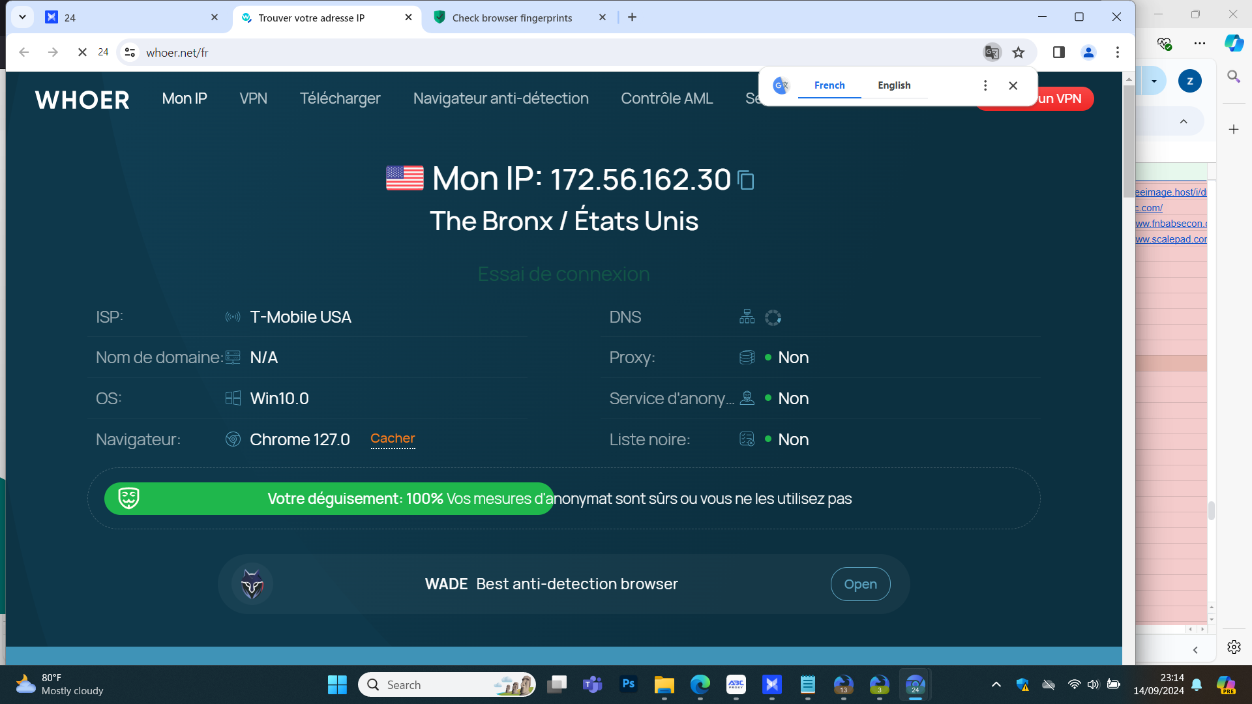The width and height of the screenshot is (1252, 704).
Task: Bookmark this page with the star icon
Action: pyautogui.click(x=1019, y=52)
